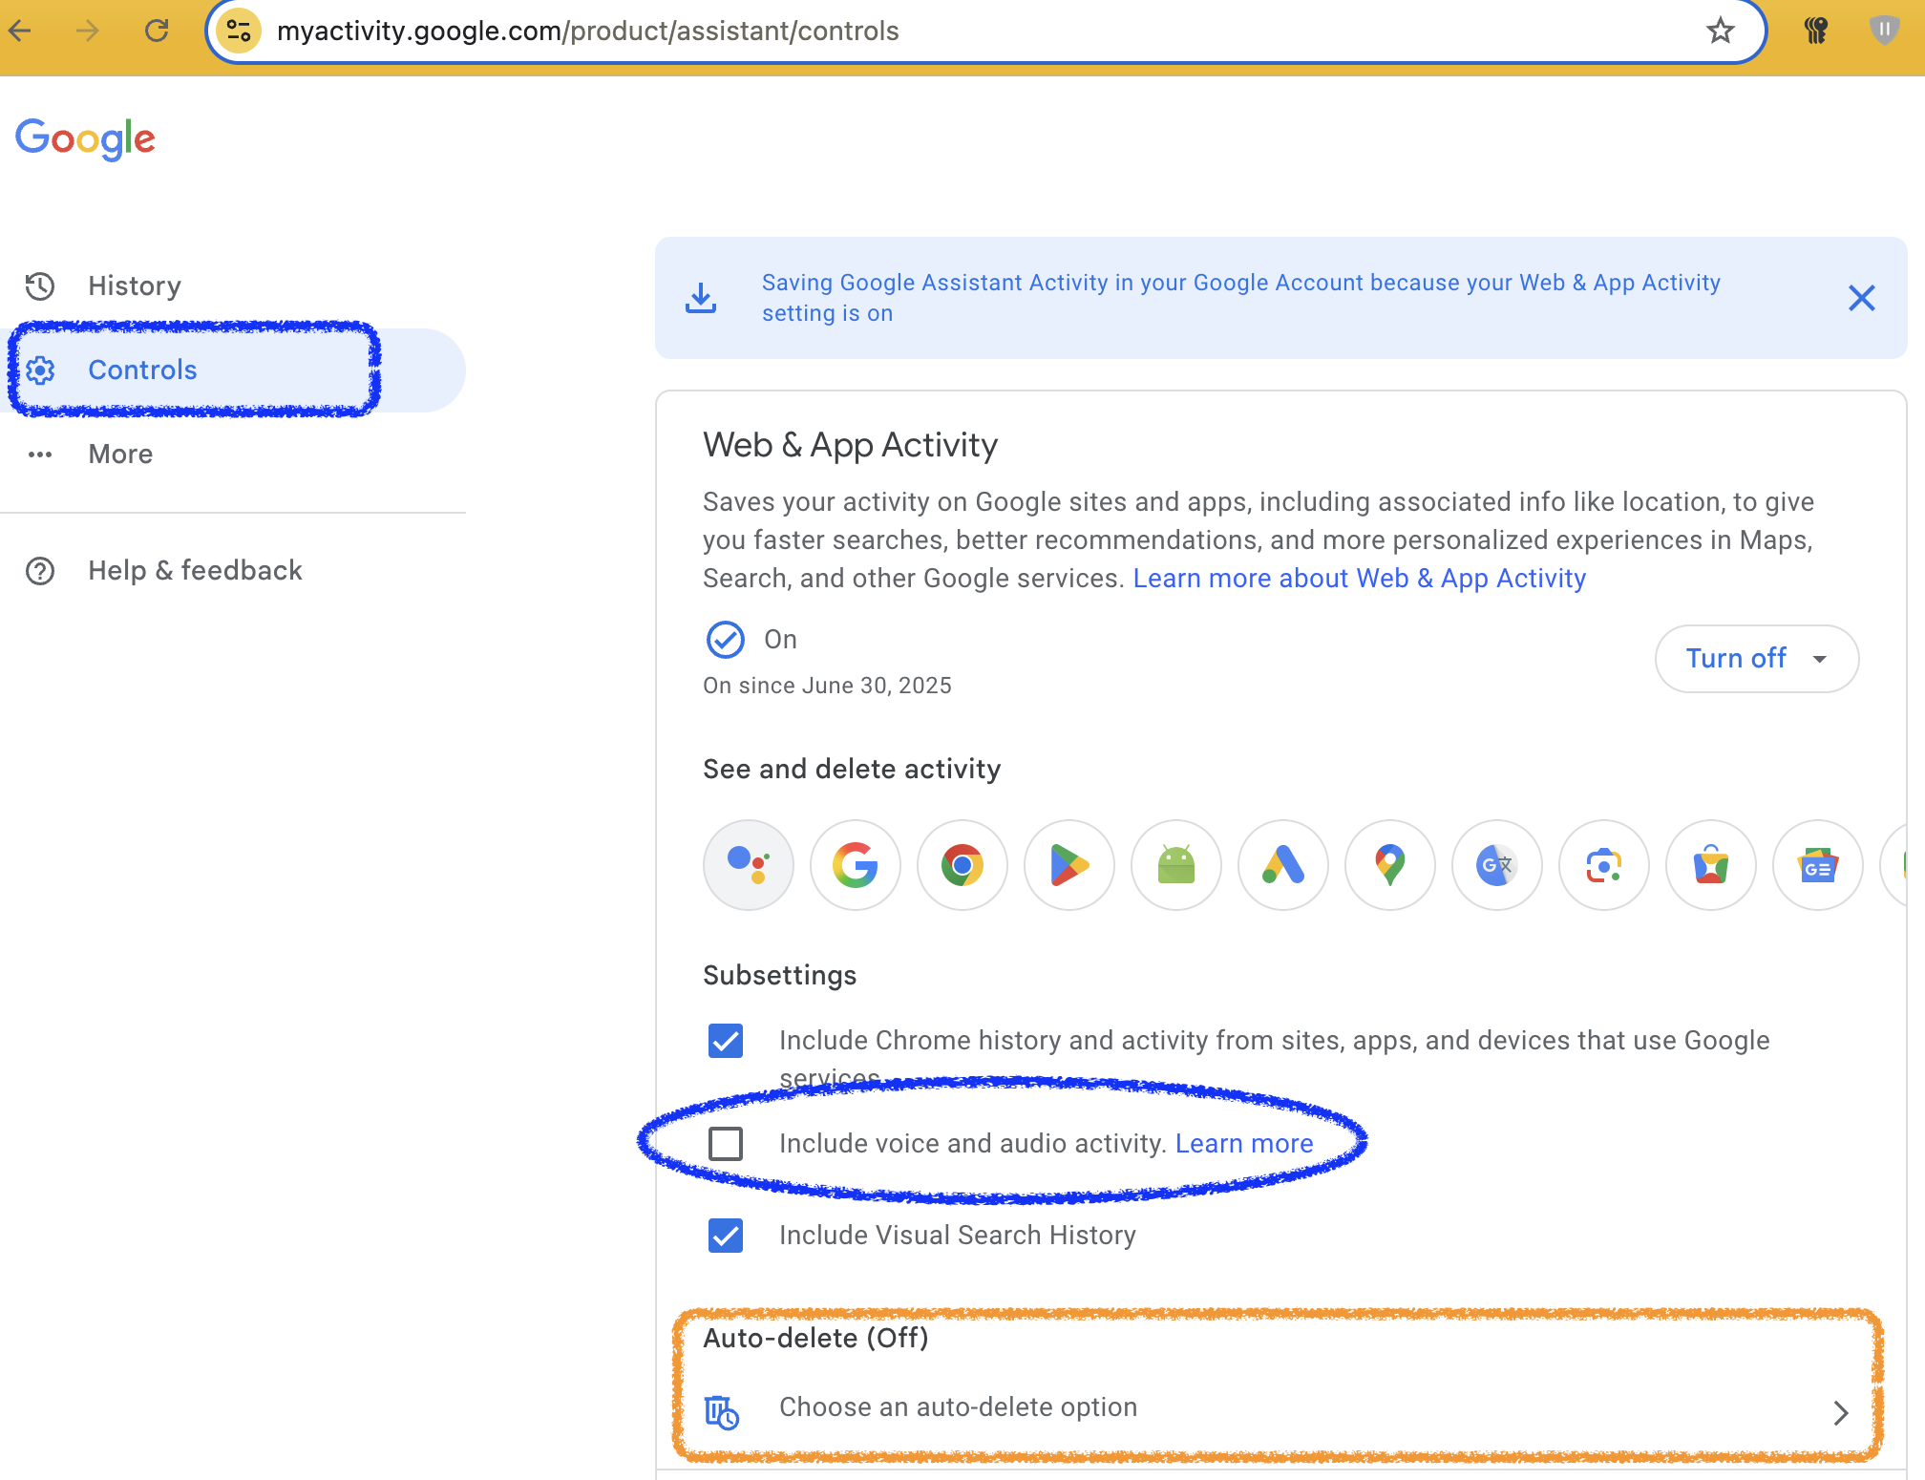Open Google Maps activity icon
This screenshot has width=1925, height=1480.
click(1390, 865)
